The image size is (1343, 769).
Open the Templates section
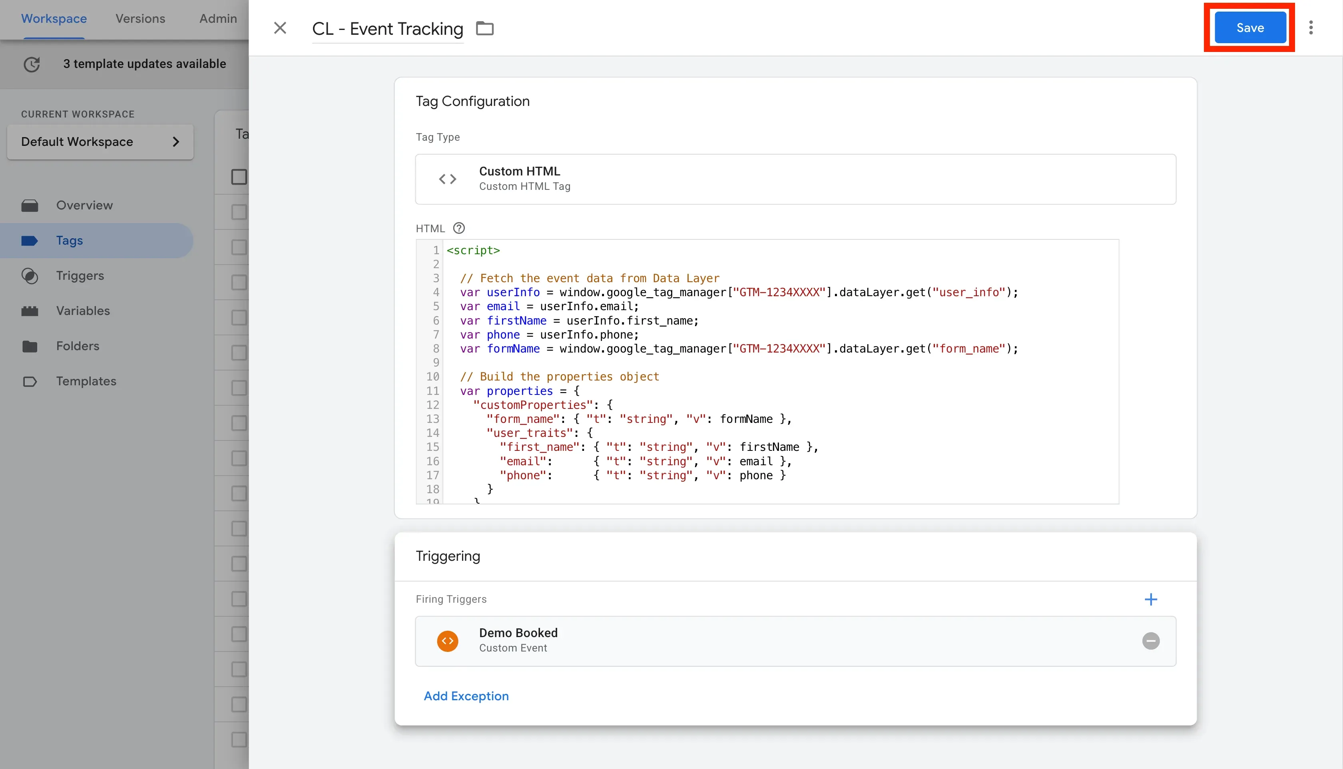[x=86, y=381]
